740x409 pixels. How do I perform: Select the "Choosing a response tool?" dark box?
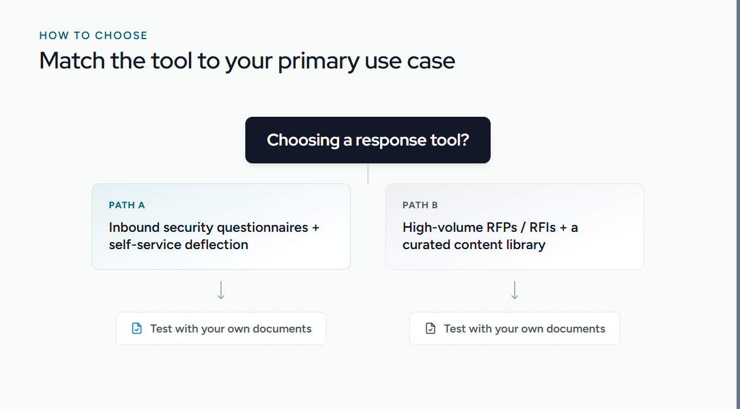click(x=368, y=140)
